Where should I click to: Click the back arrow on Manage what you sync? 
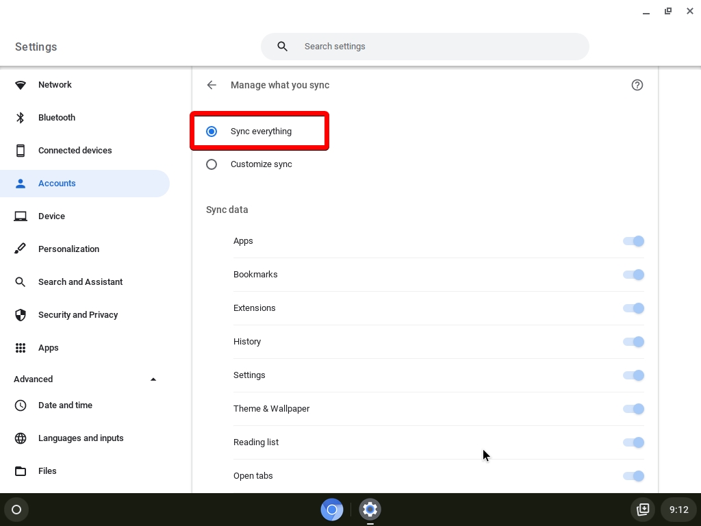click(212, 84)
